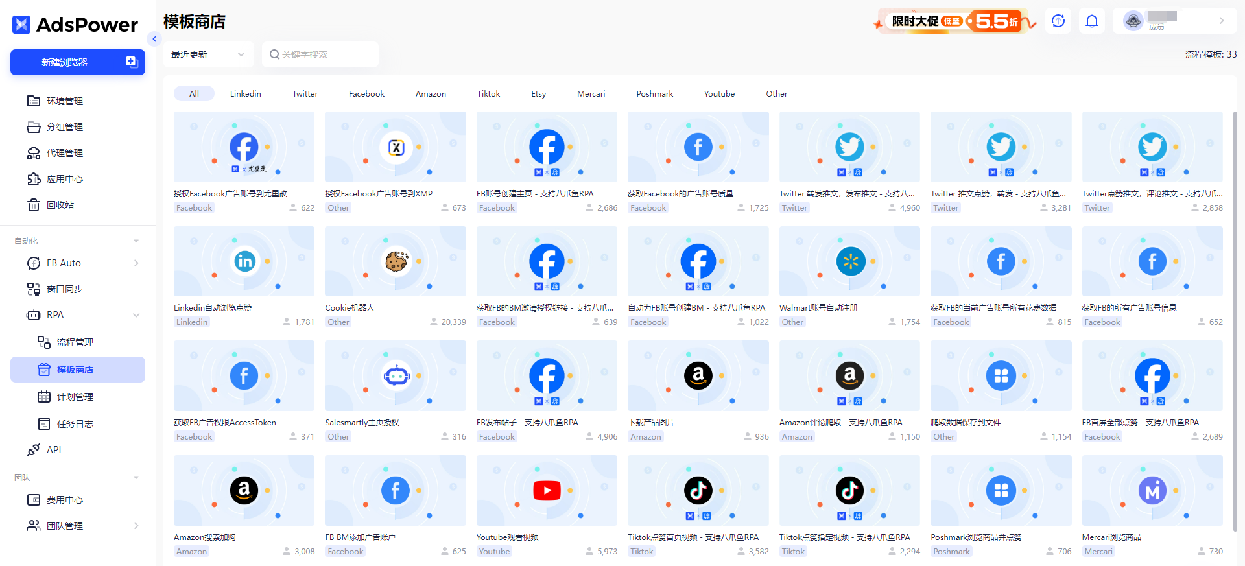This screenshot has height=566, width=1245.
Task: Click the 限时大促 5.5折 promotion banner
Action: (x=954, y=21)
